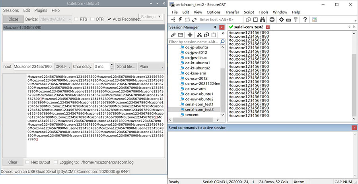Open Session Options gear icon

[281, 19]
